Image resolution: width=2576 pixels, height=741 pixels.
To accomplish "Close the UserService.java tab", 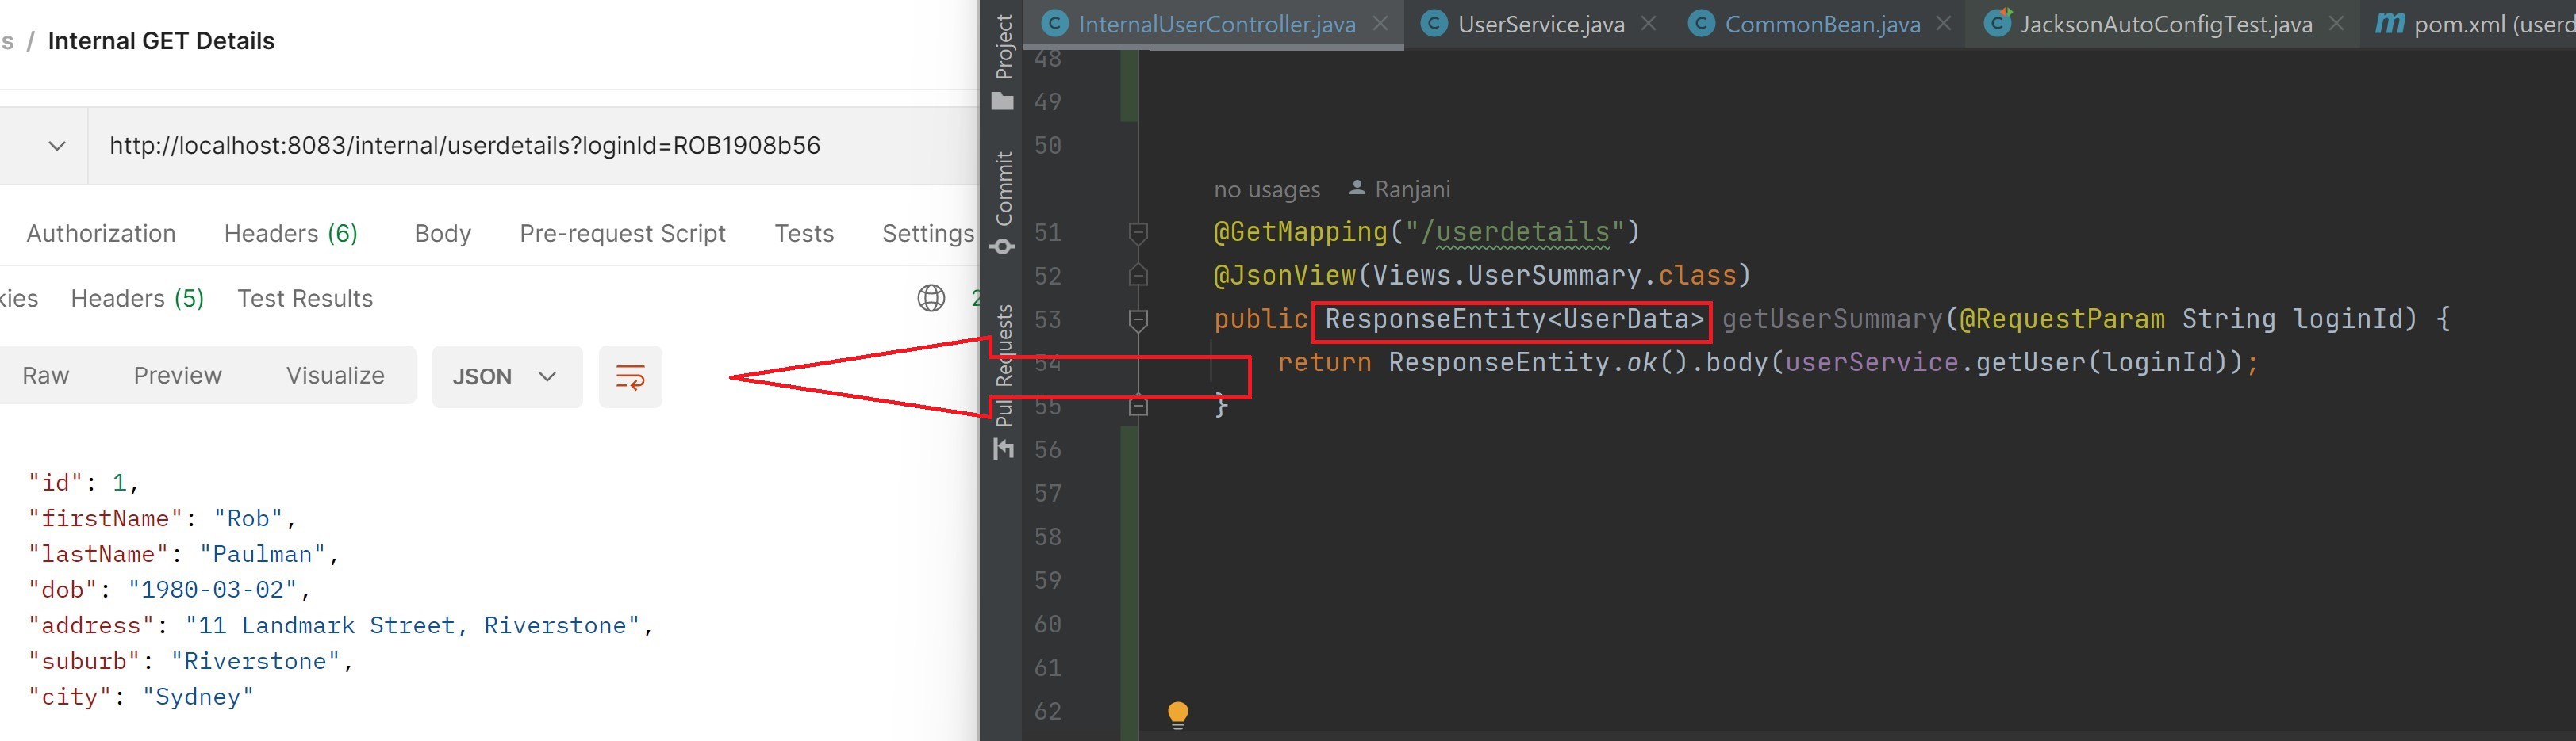I will 1648,23.
